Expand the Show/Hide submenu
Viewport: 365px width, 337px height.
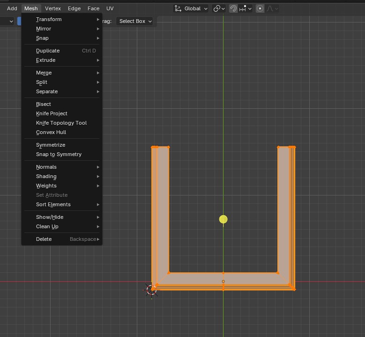pos(62,217)
